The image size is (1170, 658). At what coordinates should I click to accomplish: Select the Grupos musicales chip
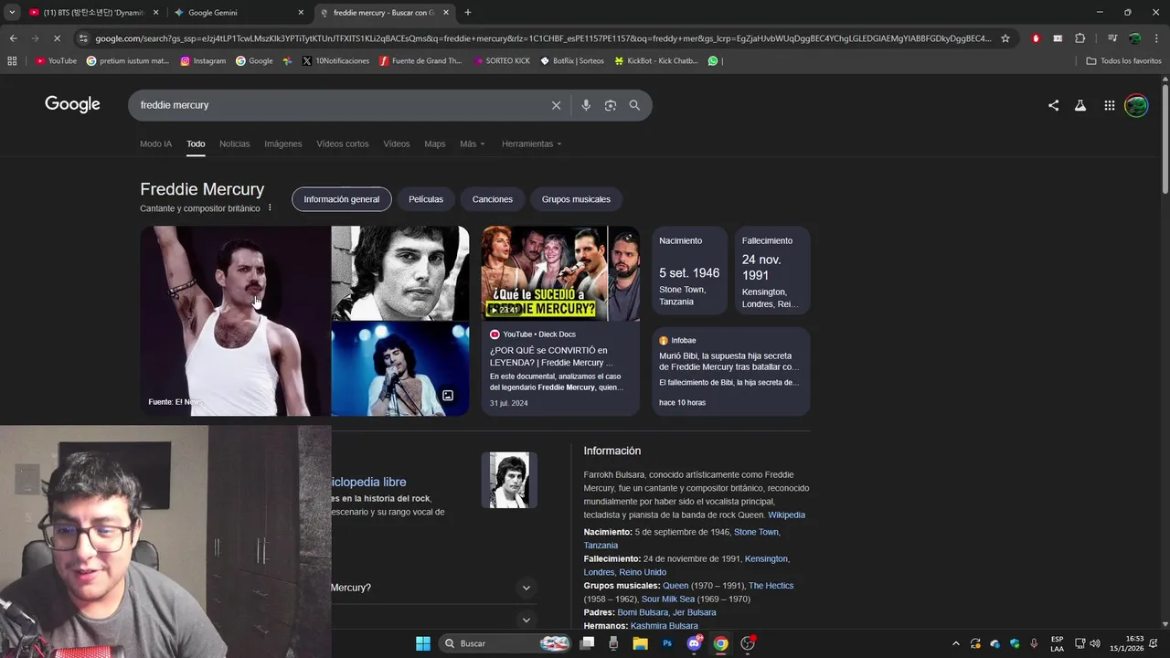[x=576, y=199]
